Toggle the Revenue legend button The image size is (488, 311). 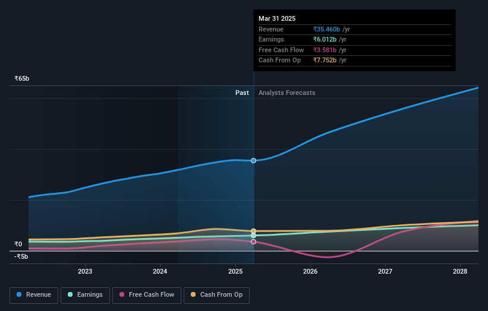(x=34, y=295)
